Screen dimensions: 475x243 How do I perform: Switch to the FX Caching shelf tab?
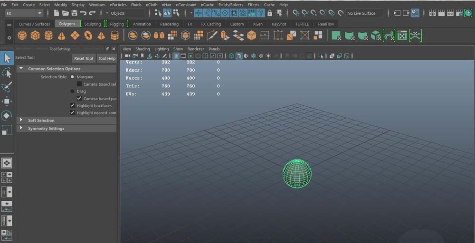tap(211, 24)
